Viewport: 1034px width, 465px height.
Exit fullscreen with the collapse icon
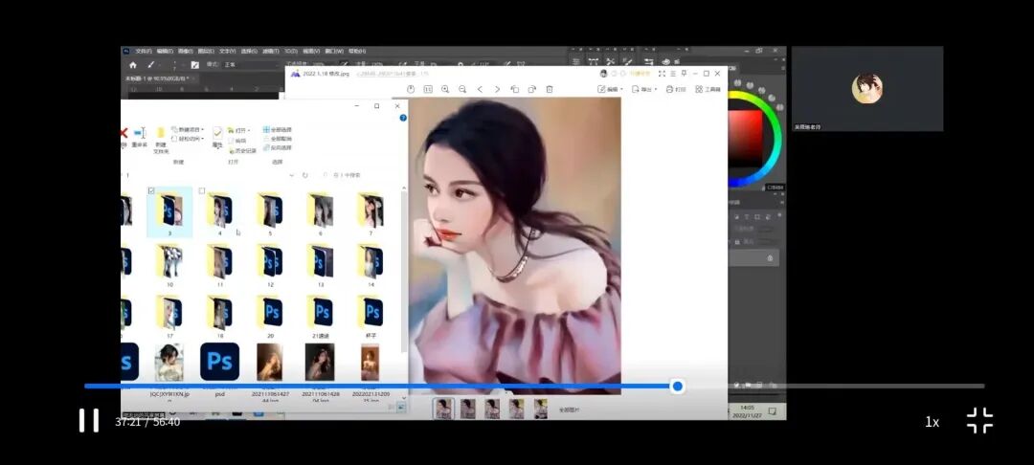click(980, 420)
